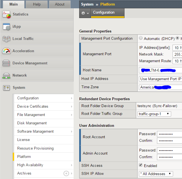Screen dimensions: 182x179
Task: Toggle SSH Access Enabled checkbox
Action: (x=141, y=165)
